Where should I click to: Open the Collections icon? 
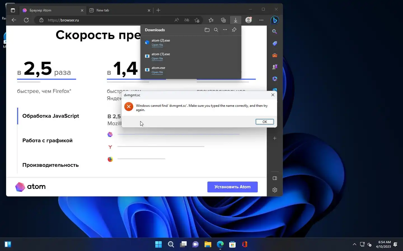[x=223, y=20]
